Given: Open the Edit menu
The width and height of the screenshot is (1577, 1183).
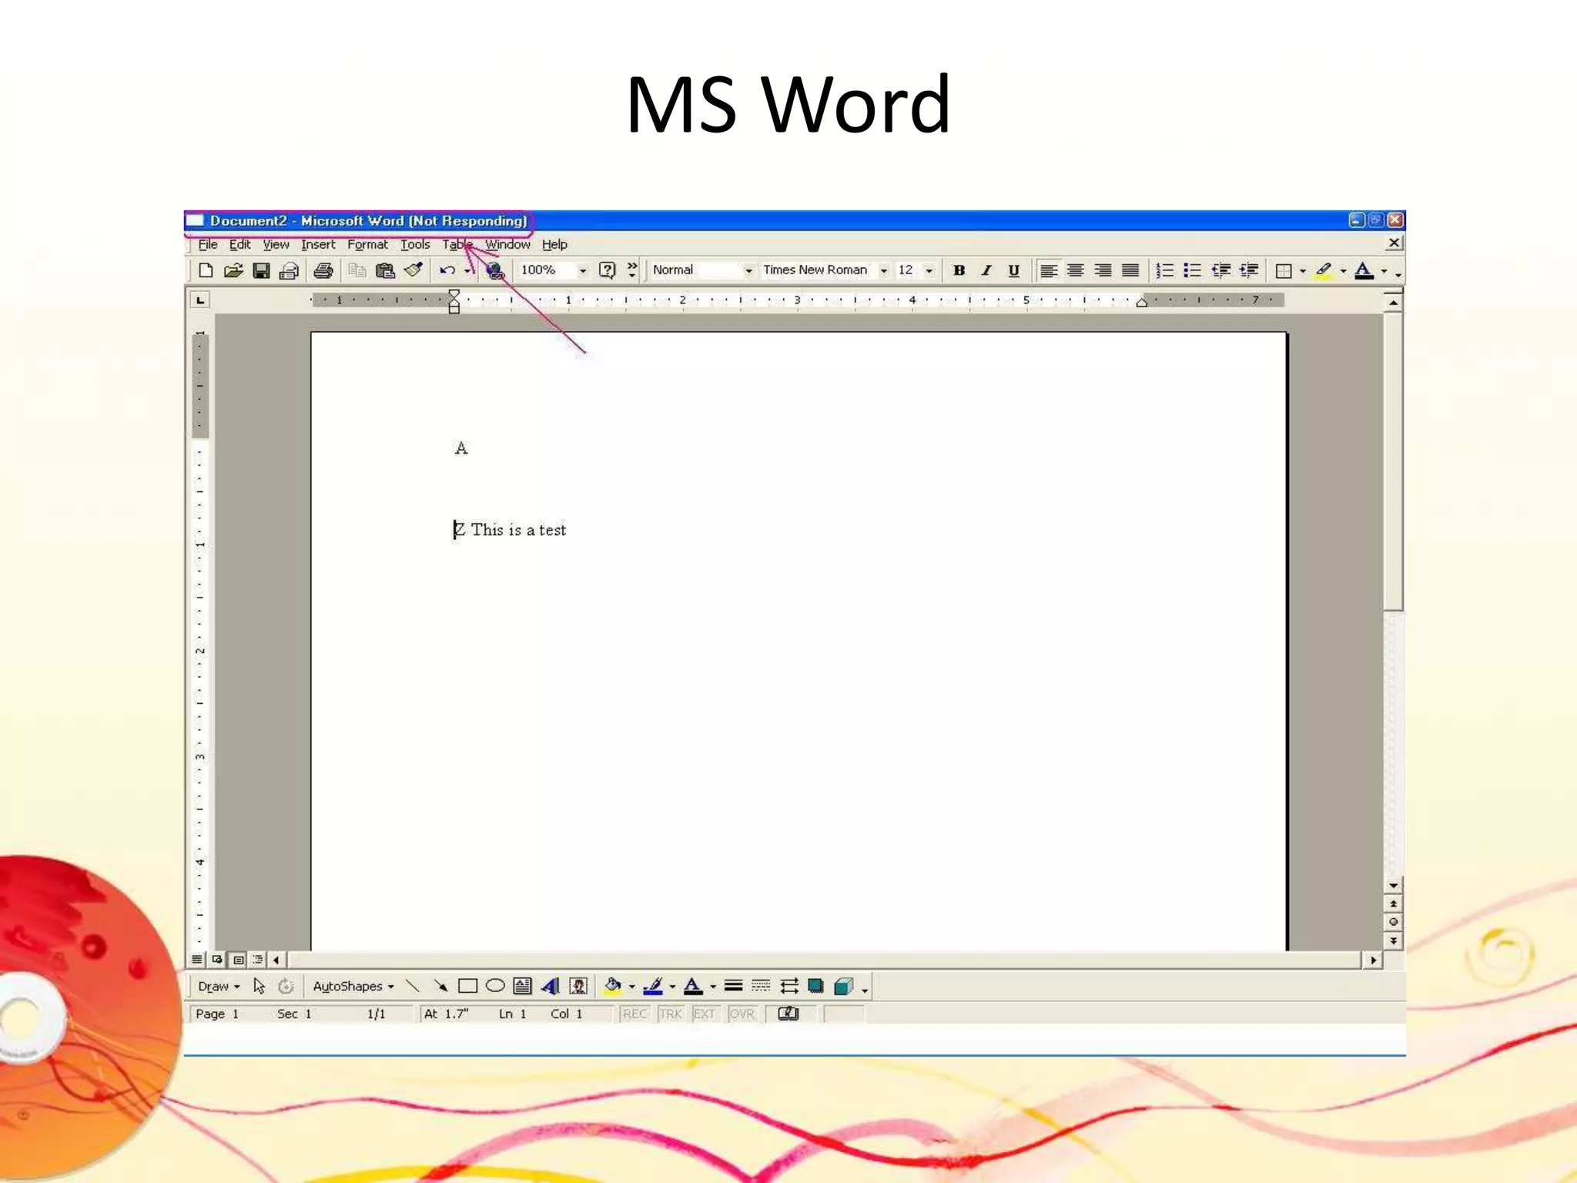Looking at the screenshot, I should [240, 244].
